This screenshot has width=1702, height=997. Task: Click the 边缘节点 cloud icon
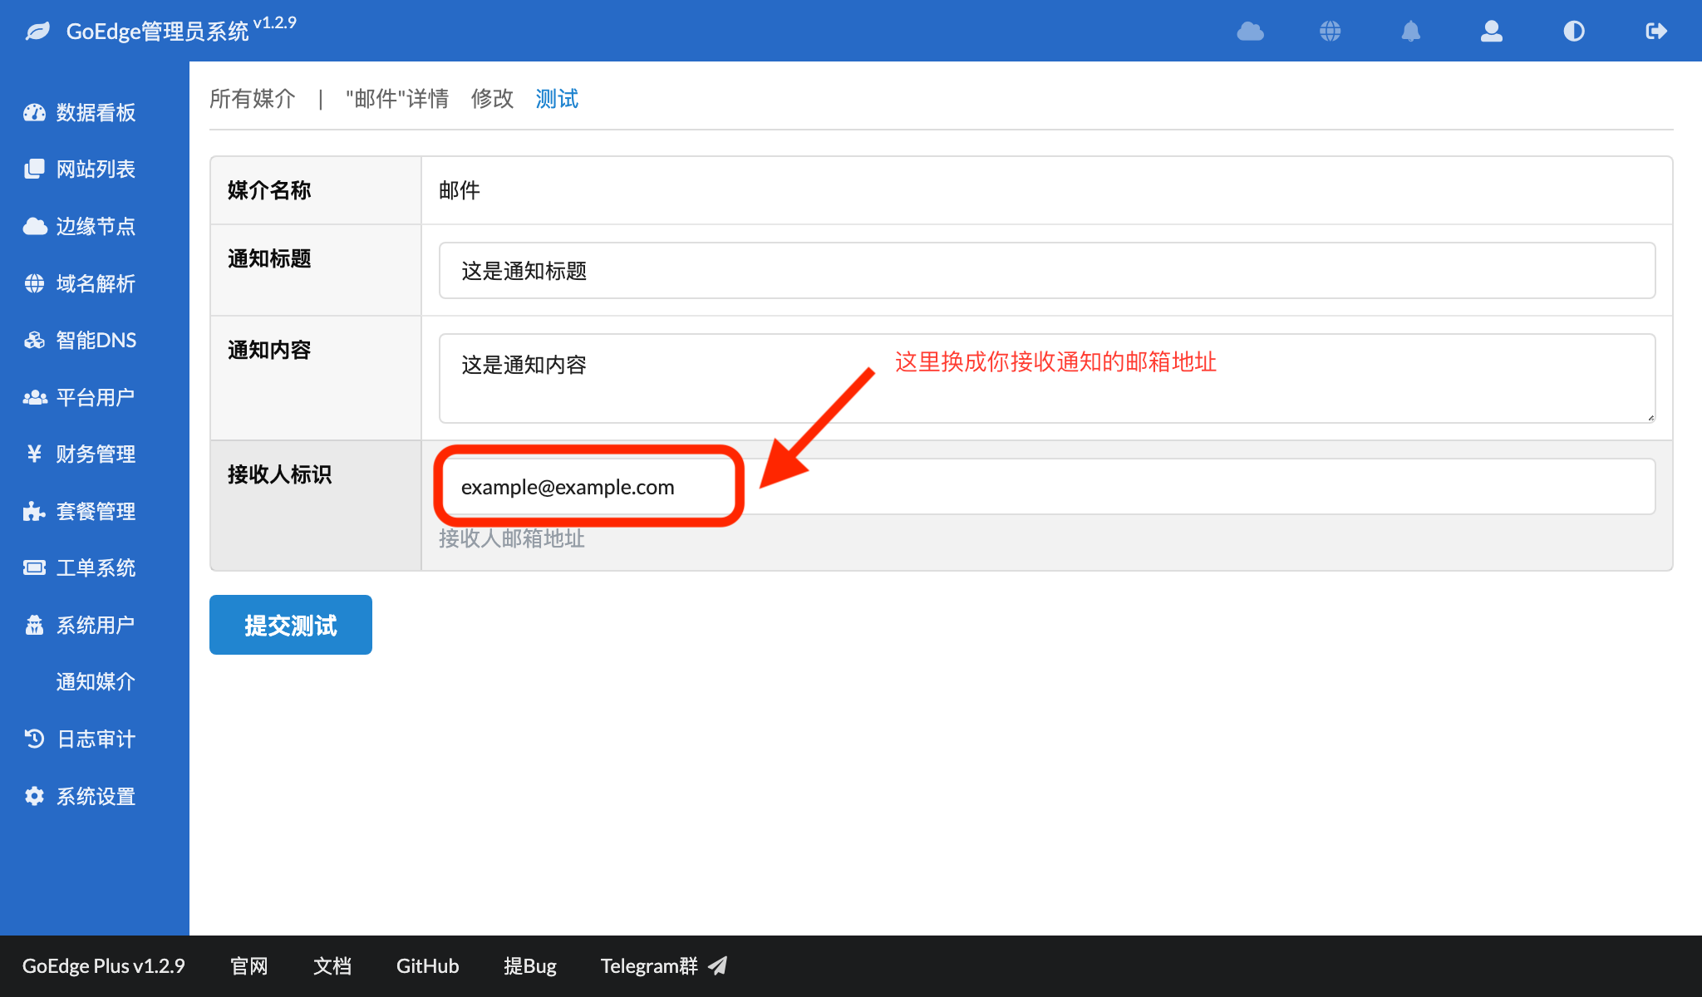34,226
